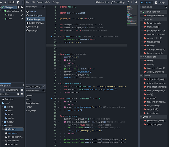Hide the Name label node
This screenshot has height=147, width=169.
click(22, 15)
